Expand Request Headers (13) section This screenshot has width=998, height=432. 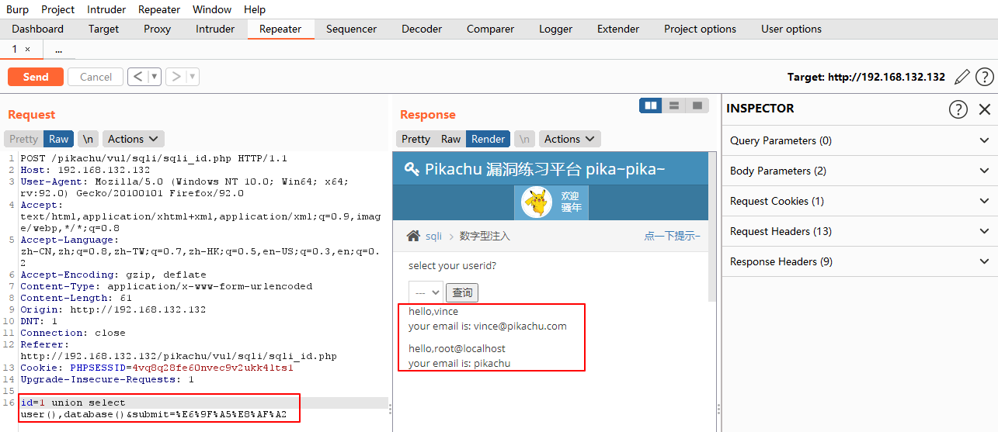coord(860,231)
